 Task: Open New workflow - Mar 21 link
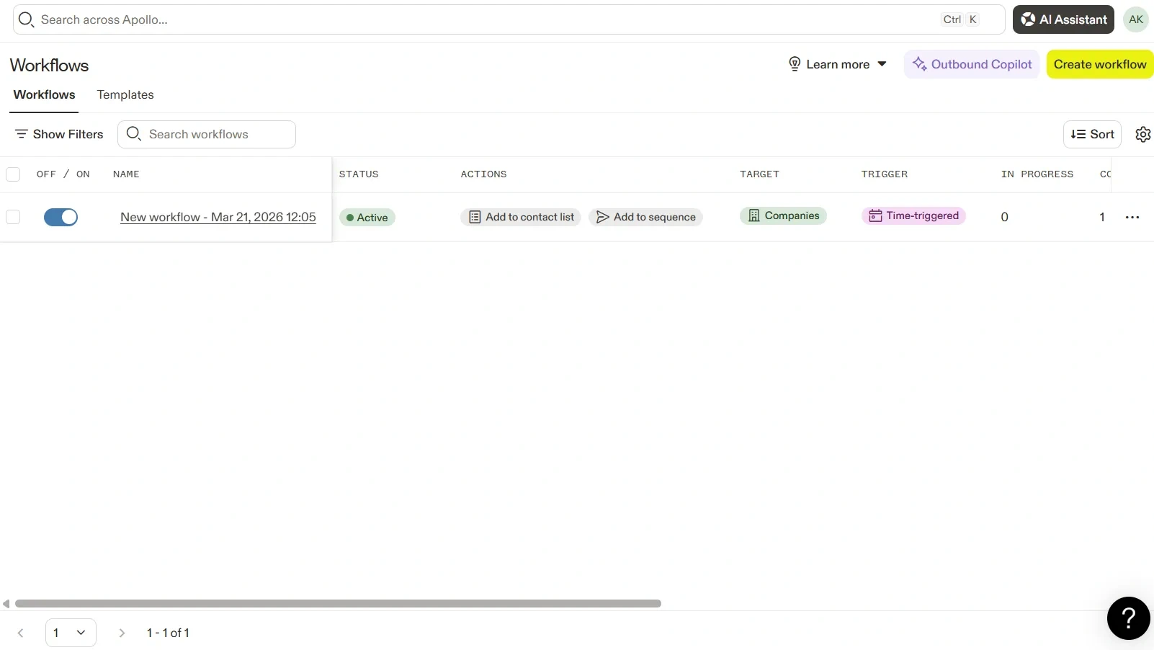point(218,217)
